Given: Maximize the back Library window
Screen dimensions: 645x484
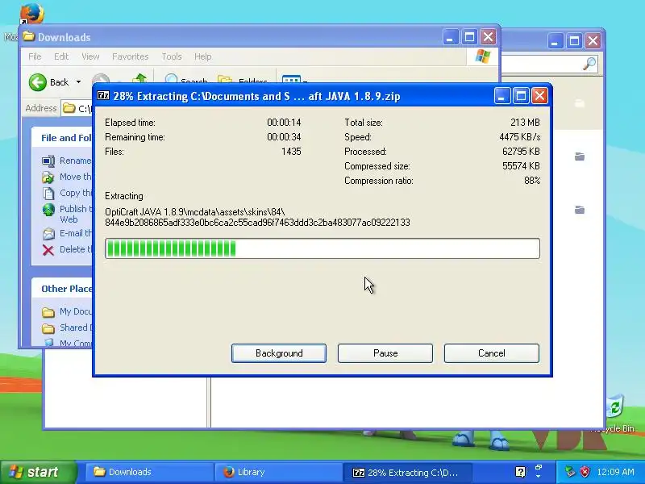Looking at the screenshot, I should (574, 41).
